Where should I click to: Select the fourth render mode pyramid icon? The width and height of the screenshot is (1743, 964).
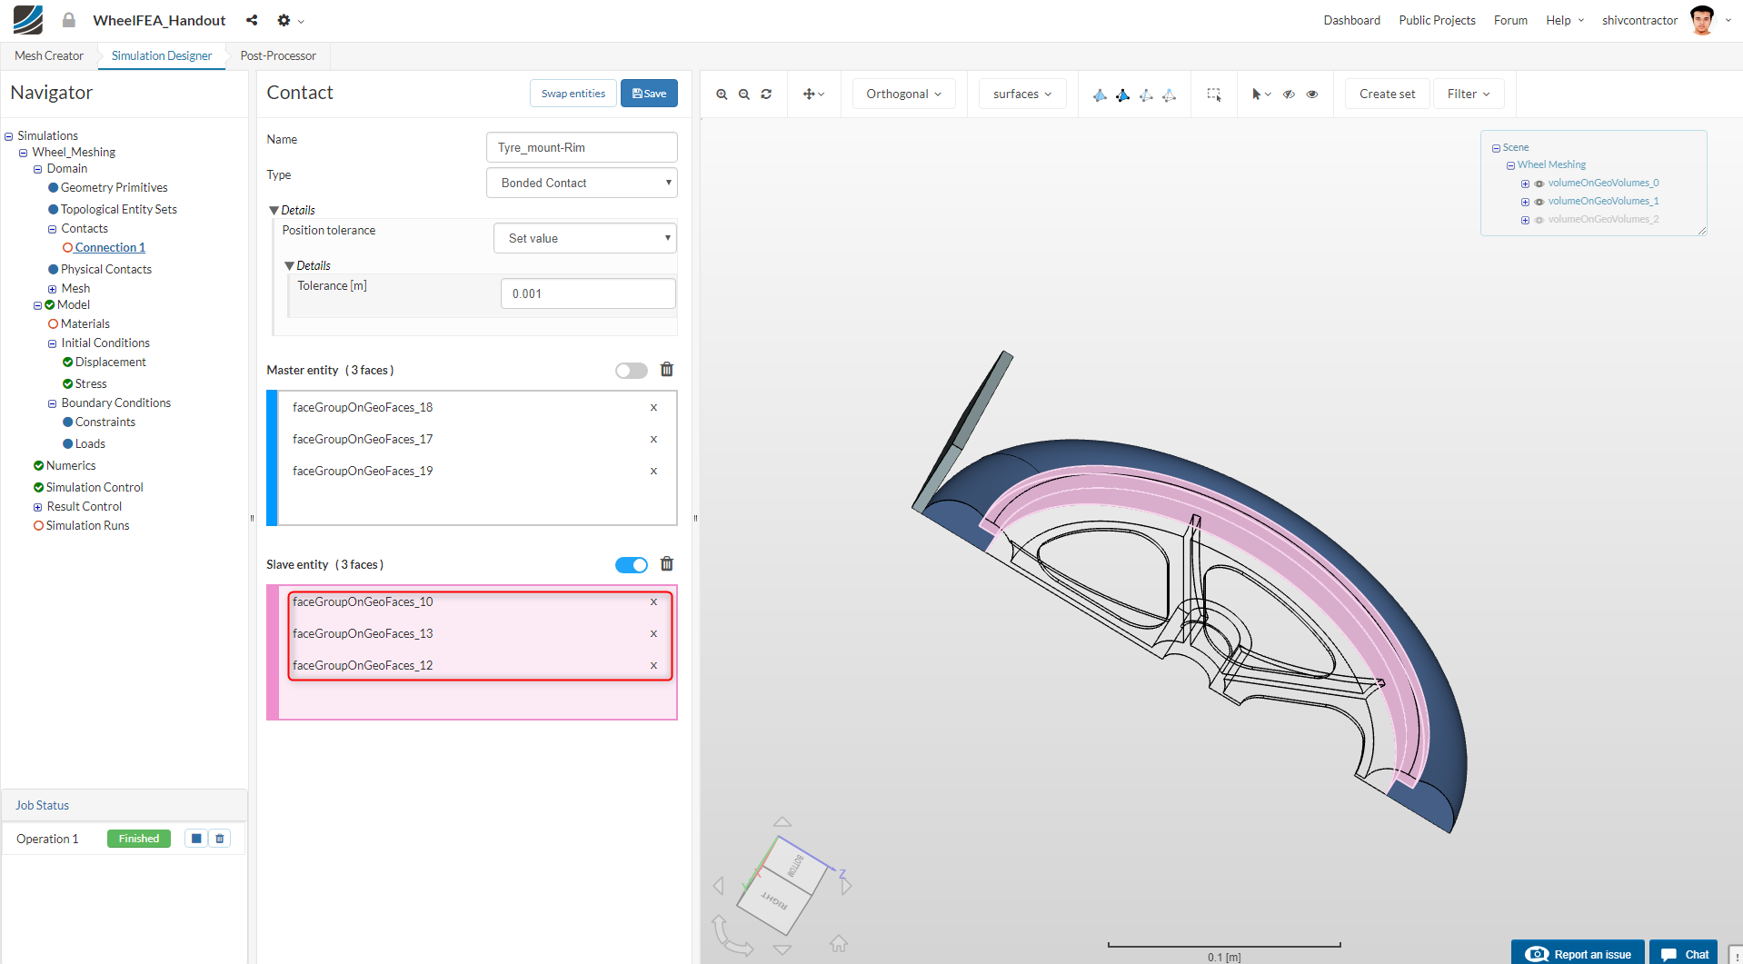(x=1170, y=94)
